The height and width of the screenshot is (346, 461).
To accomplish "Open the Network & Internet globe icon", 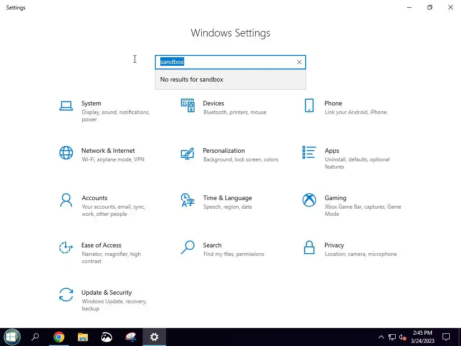I will (x=66, y=153).
